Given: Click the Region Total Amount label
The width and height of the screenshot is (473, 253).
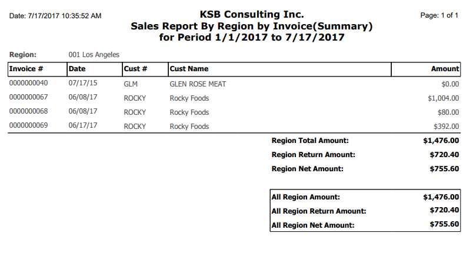Looking at the screenshot, I should tap(310, 141).
